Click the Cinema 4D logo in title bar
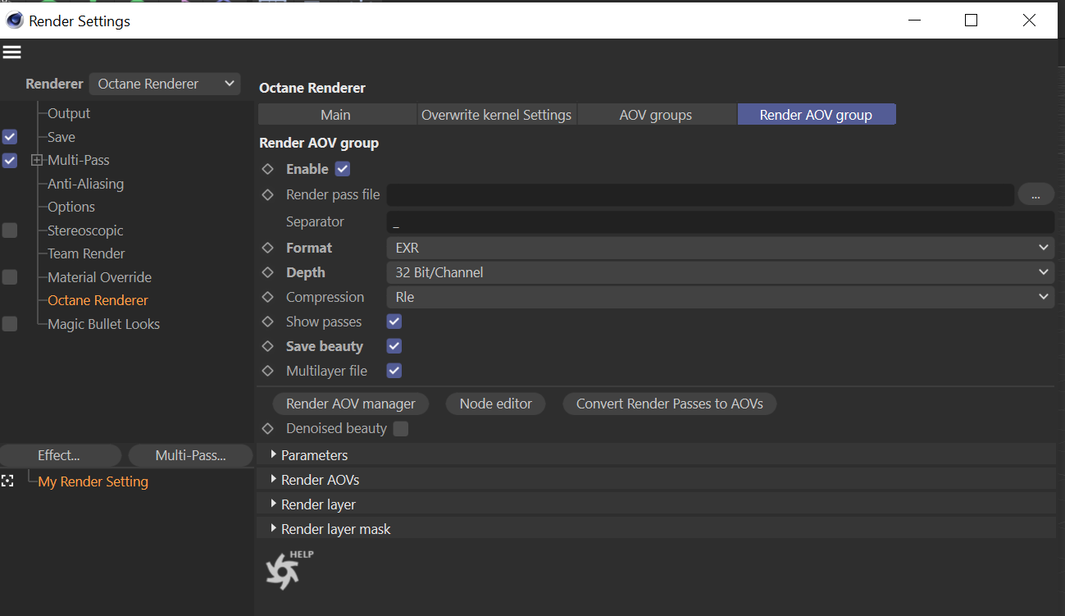 pyautogui.click(x=15, y=21)
